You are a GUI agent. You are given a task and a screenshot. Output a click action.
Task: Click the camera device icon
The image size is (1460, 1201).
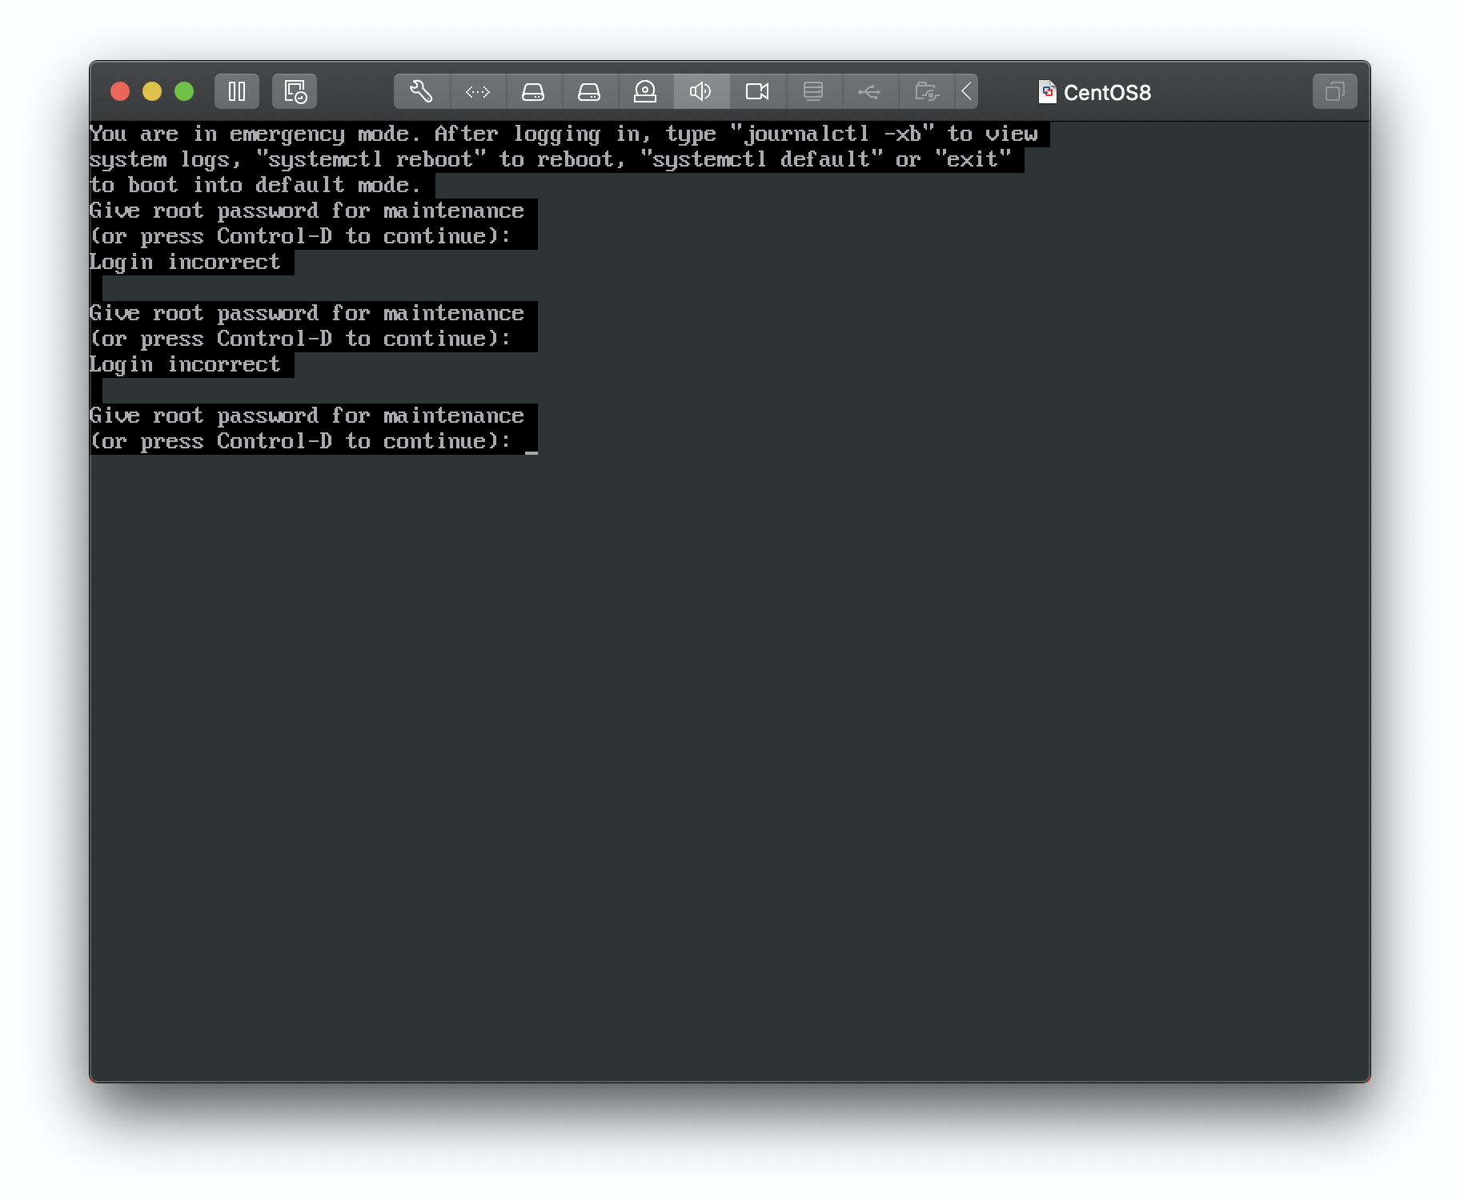[757, 91]
